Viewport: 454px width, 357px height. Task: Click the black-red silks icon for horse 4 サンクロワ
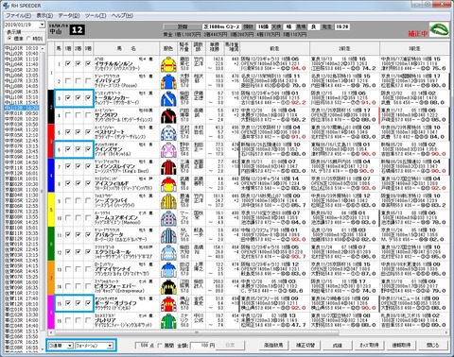click(x=168, y=115)
